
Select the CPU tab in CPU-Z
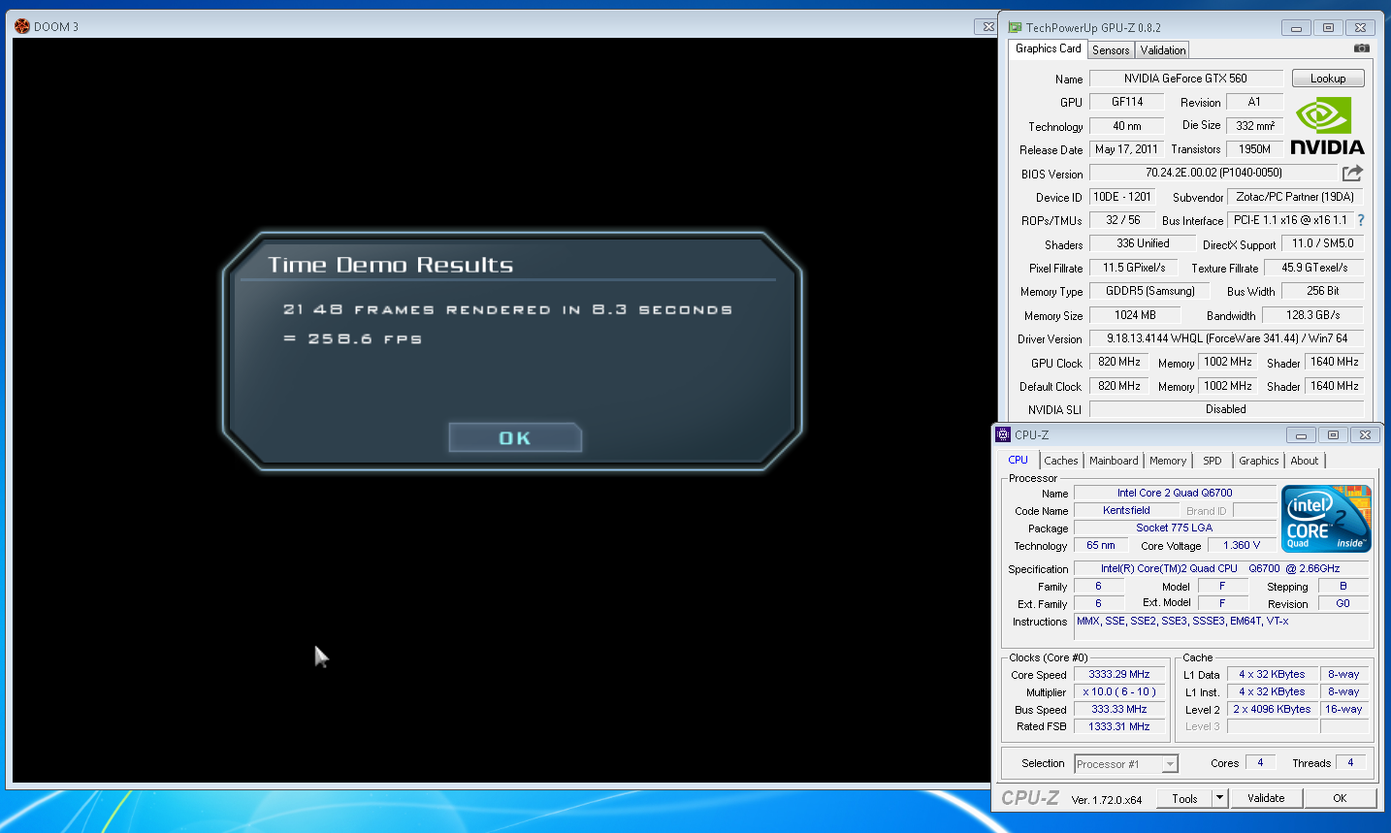tap(1018, 460)
